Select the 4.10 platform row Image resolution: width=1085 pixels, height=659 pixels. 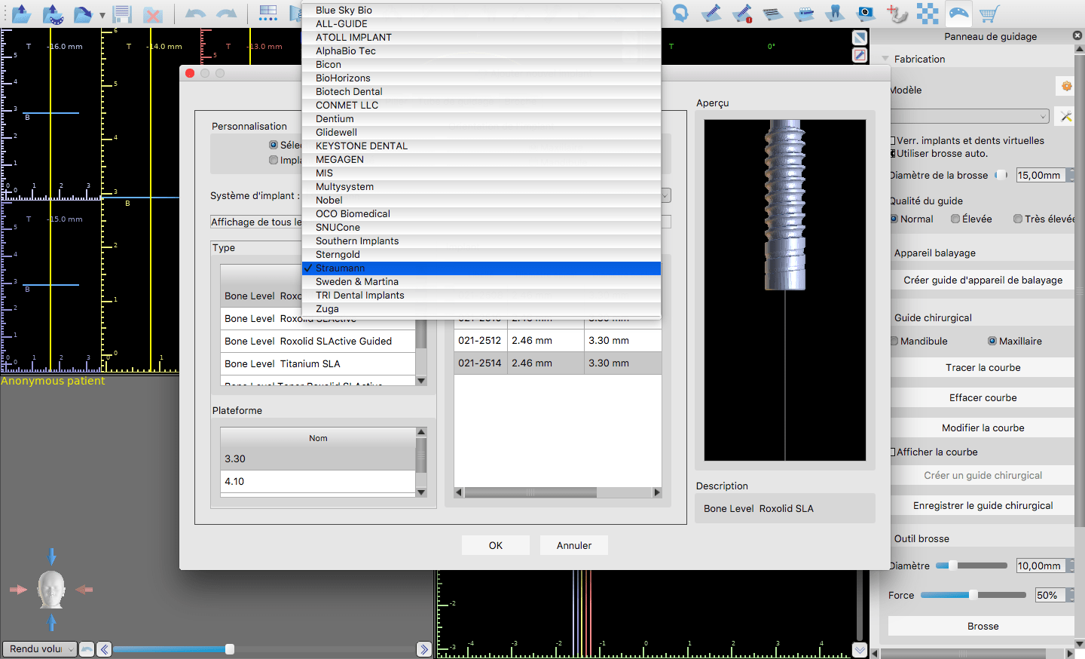tap(317, 482)
